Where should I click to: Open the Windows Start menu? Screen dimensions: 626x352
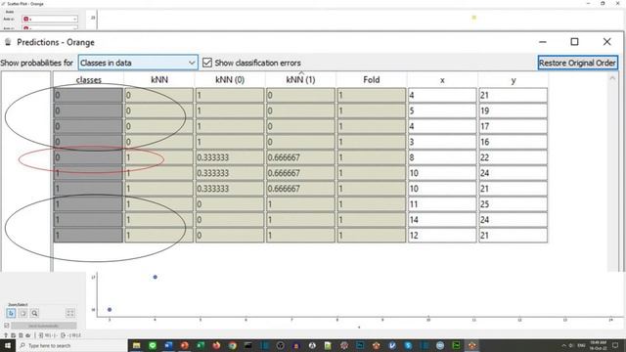coord(8,345)
